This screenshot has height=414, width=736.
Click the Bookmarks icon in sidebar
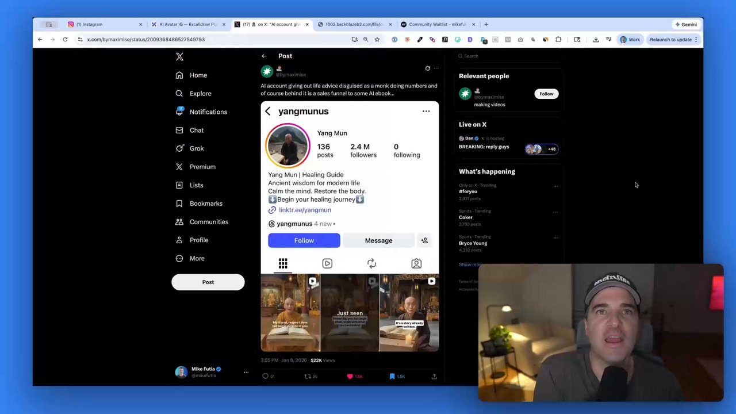179,204
